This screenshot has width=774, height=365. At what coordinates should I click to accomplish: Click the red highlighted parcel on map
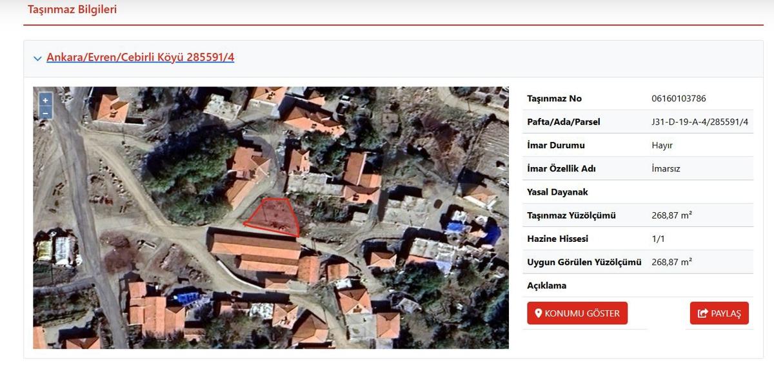tap(273, 217)
